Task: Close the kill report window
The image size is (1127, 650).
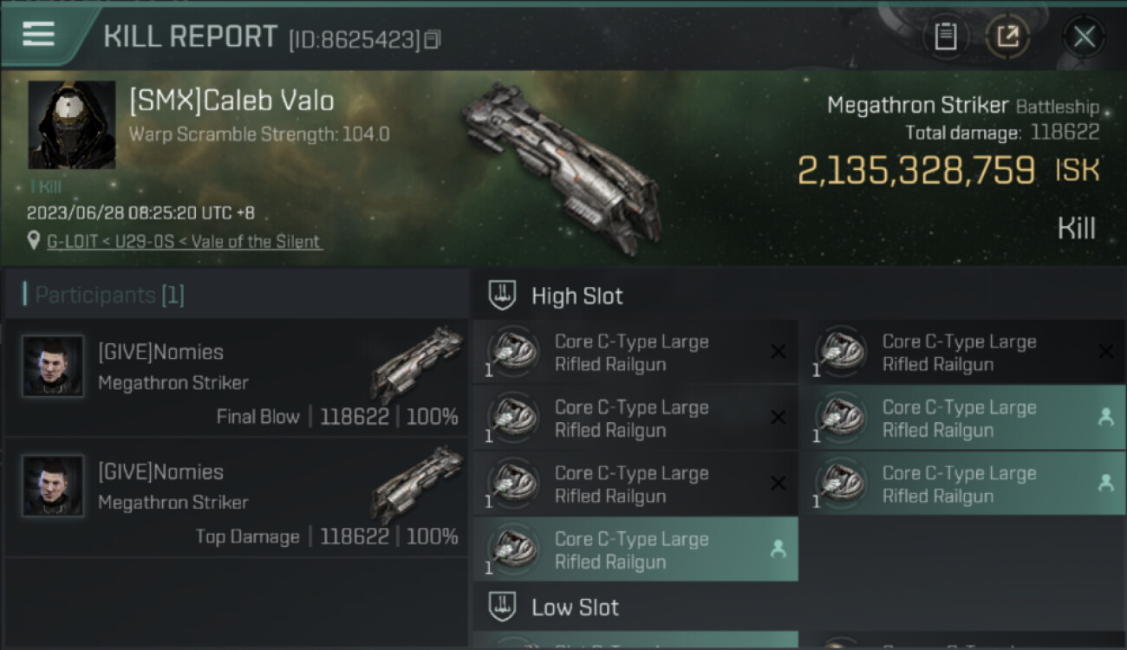Action: click(x=1084, y=37)
